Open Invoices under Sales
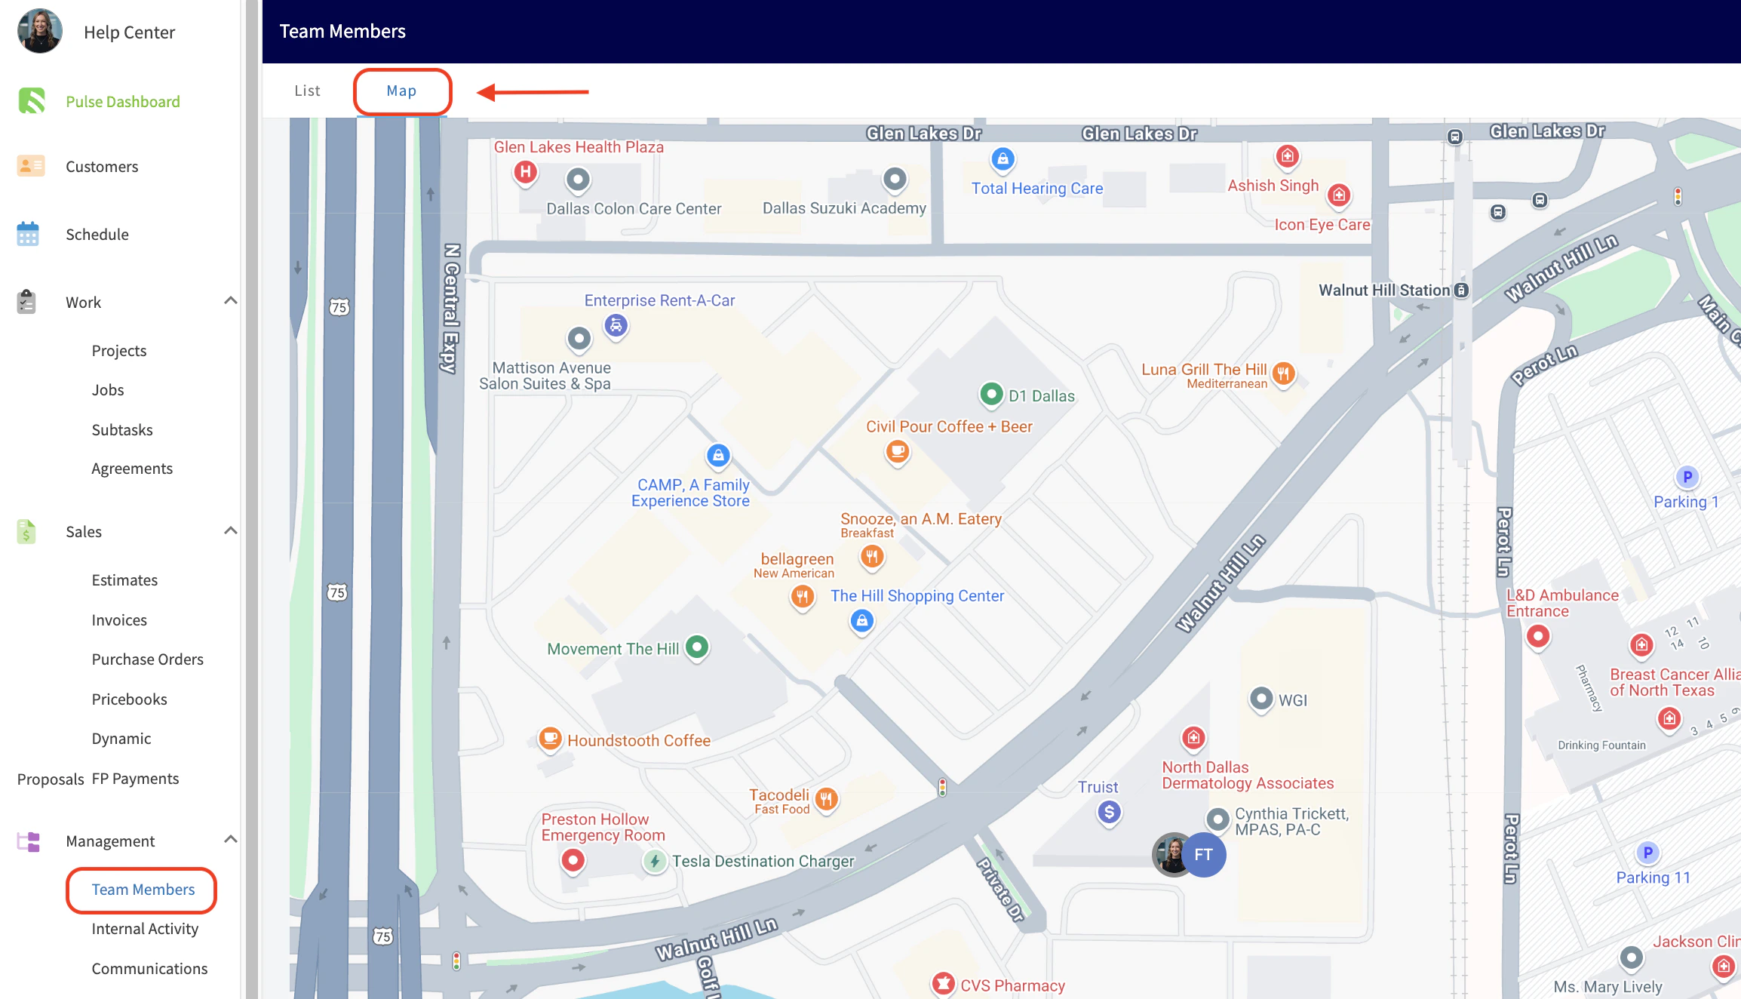1741x999 pixels. pyautogui.click(x=119, y=620)
